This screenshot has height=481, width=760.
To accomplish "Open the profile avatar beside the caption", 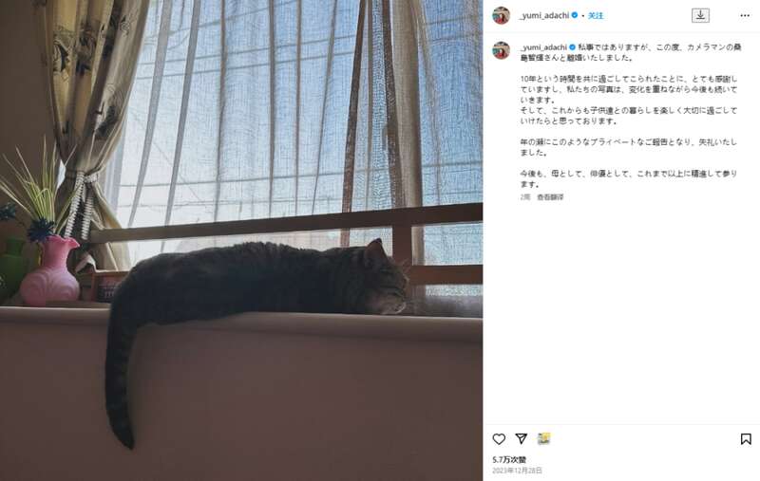I will [x=502, y=50].
